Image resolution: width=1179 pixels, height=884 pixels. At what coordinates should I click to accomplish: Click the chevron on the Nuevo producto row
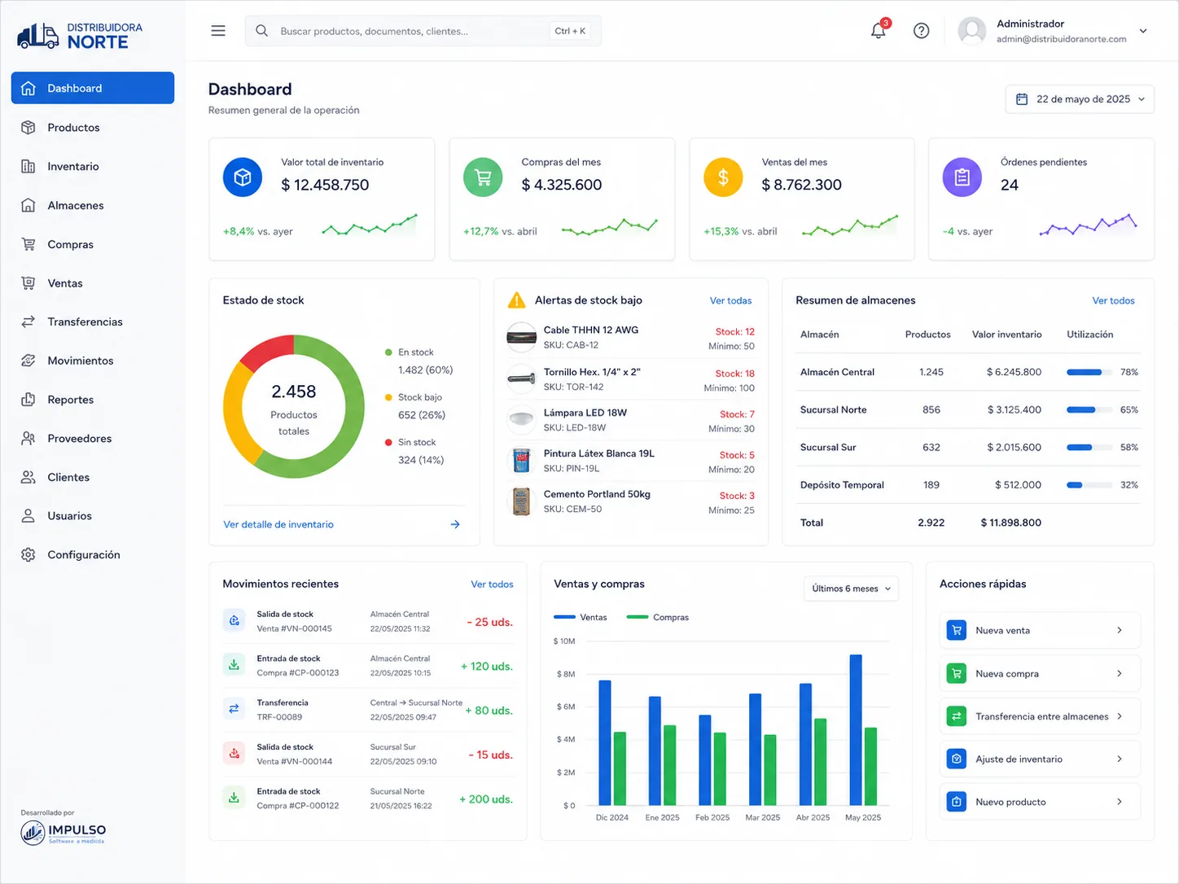pyautogui.click(x=1120, y=802)
